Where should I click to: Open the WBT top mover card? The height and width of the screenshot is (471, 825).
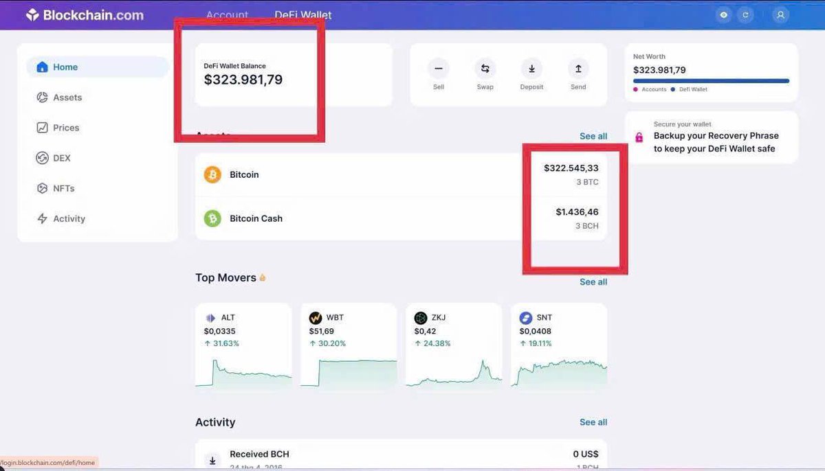pos(349,347)
